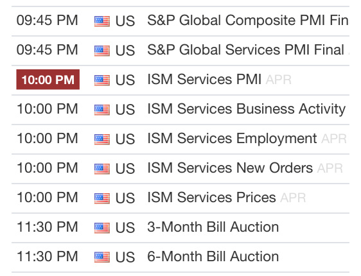This screenshot has height=276, width=361.
Task: Open ISM Services Employment event
Action: 247,139
